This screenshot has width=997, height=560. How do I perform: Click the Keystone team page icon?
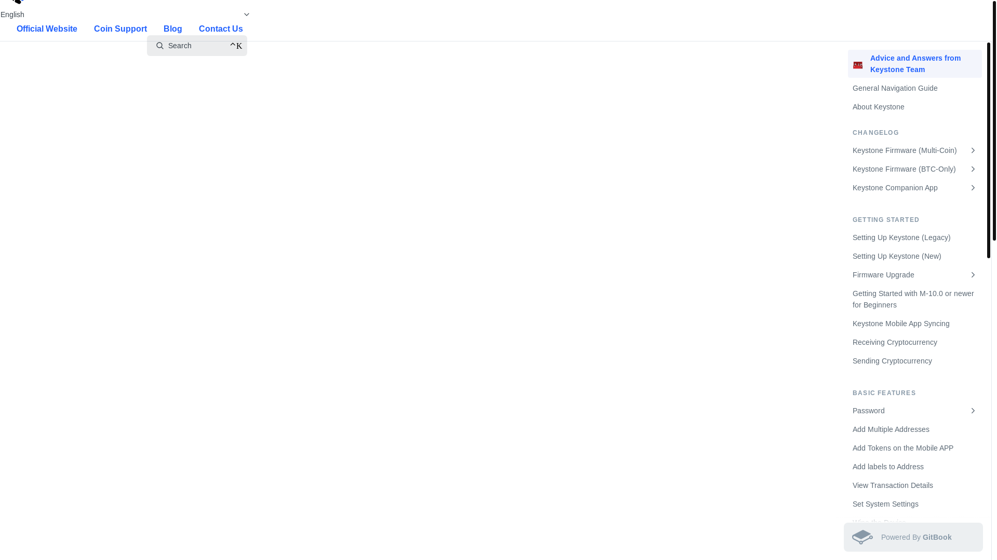coord(858,65)
